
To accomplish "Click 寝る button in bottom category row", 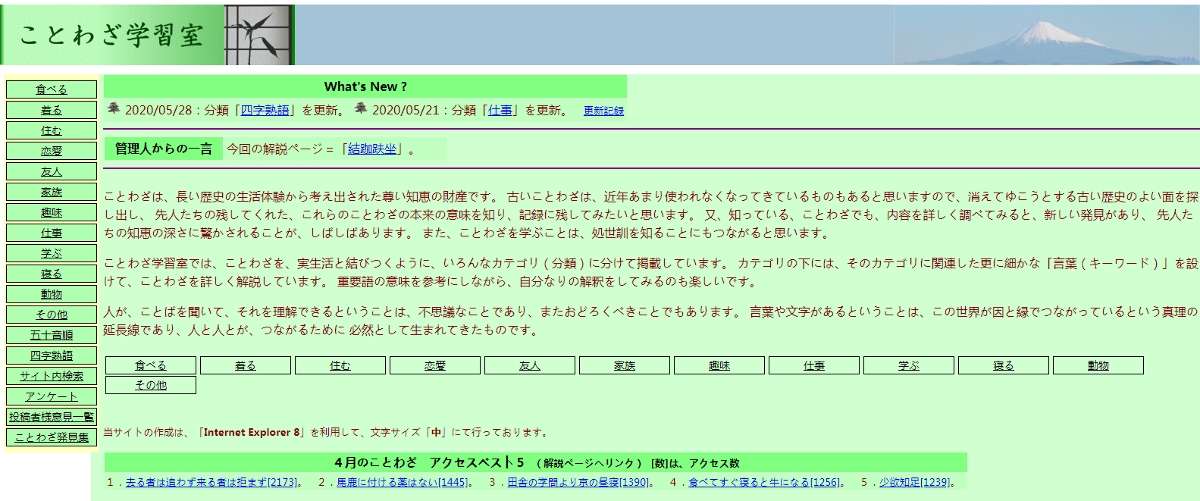I will pos(1004,365).
